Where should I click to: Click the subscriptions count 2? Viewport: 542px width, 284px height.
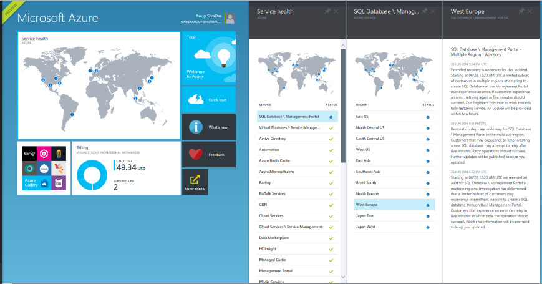pyautogui.click(x=115, y=187)
